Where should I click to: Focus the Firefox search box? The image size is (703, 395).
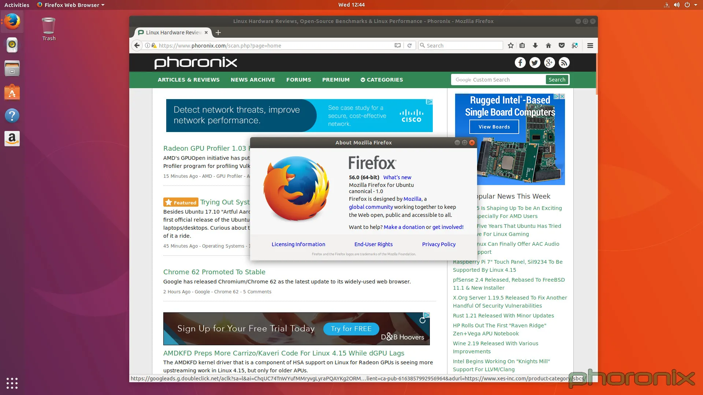click(461, 45)
